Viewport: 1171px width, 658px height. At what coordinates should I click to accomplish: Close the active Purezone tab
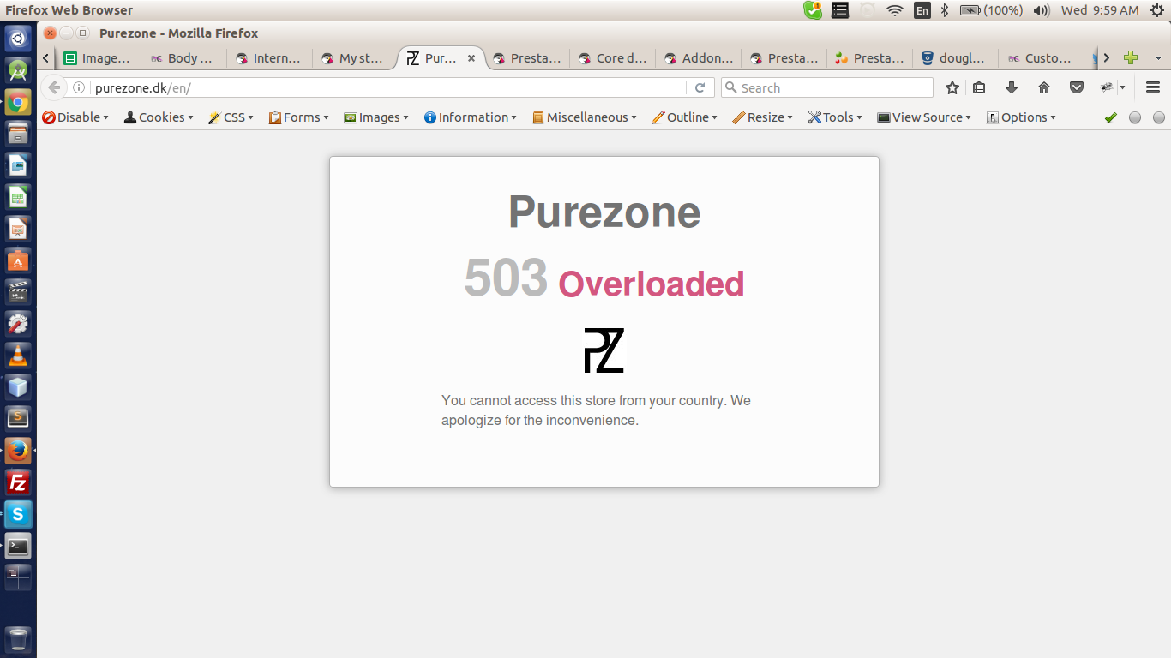coord(471,58)
